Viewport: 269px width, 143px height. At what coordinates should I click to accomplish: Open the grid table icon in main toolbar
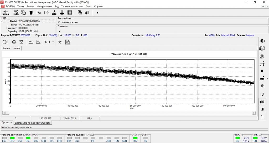[70, 13]
